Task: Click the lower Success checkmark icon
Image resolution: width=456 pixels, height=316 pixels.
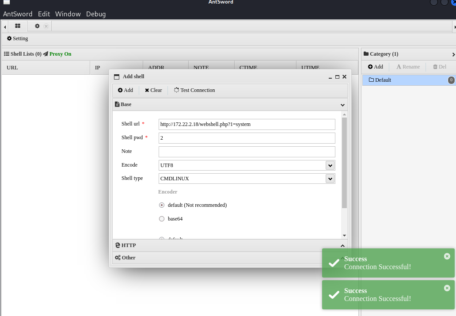Action: click(x=334, y=295)
